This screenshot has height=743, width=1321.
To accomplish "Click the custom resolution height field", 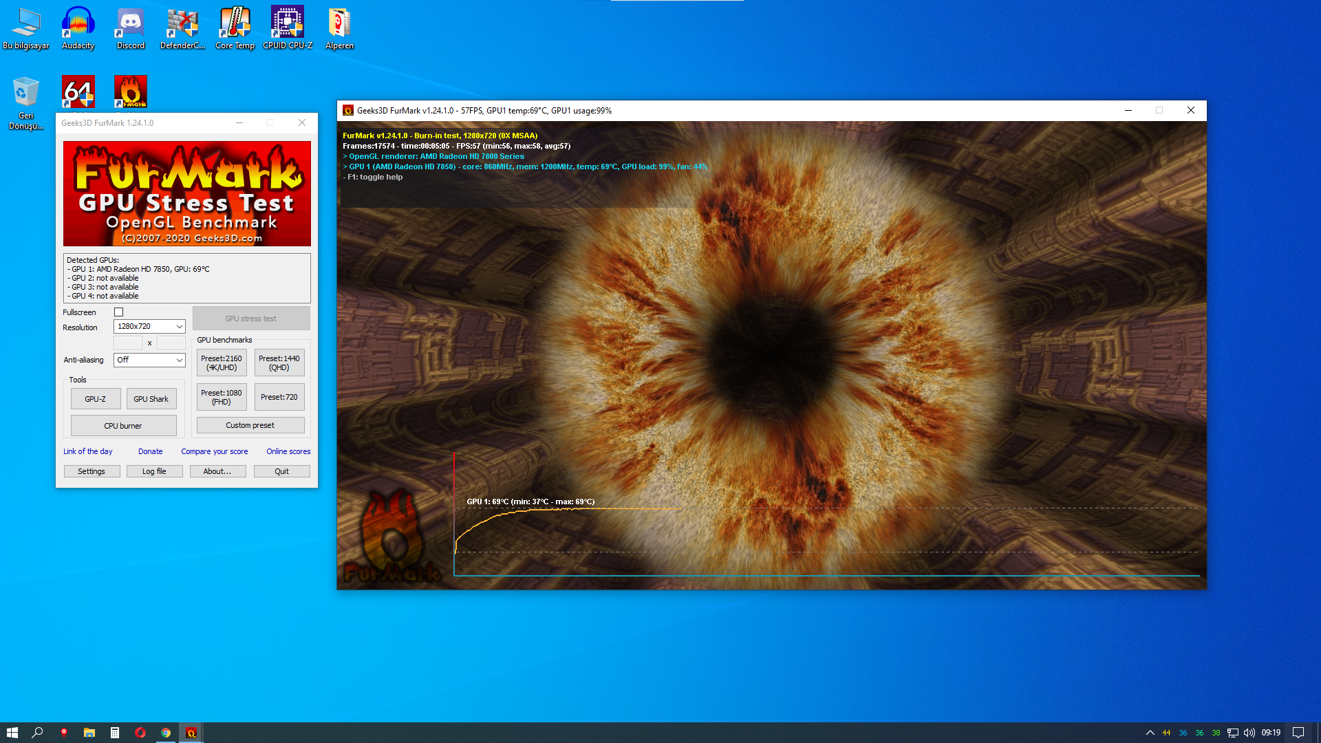I will click(171, 343).
